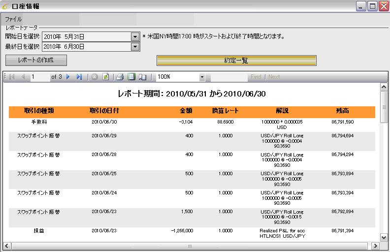Image resolution: width=390 pixels, height=252 pixels.
Task: Click the Next link
Action: click(274, 77)
